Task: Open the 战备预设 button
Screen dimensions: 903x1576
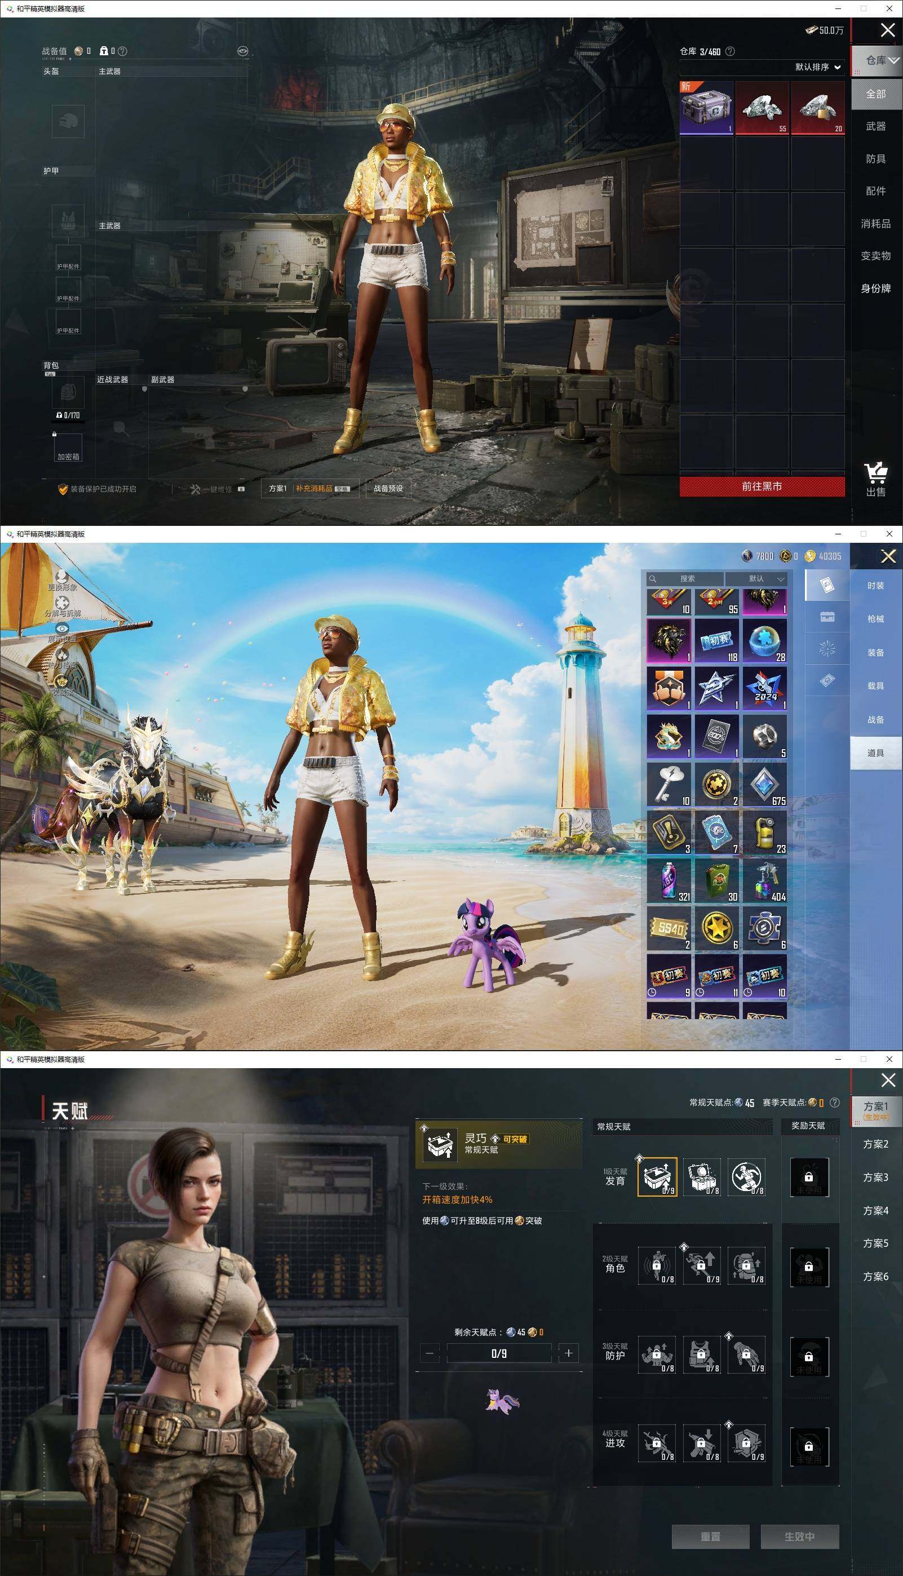Action: 388,489
